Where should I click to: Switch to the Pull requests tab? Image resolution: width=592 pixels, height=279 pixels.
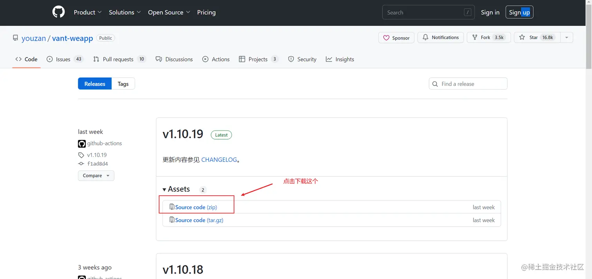[119, 59]
